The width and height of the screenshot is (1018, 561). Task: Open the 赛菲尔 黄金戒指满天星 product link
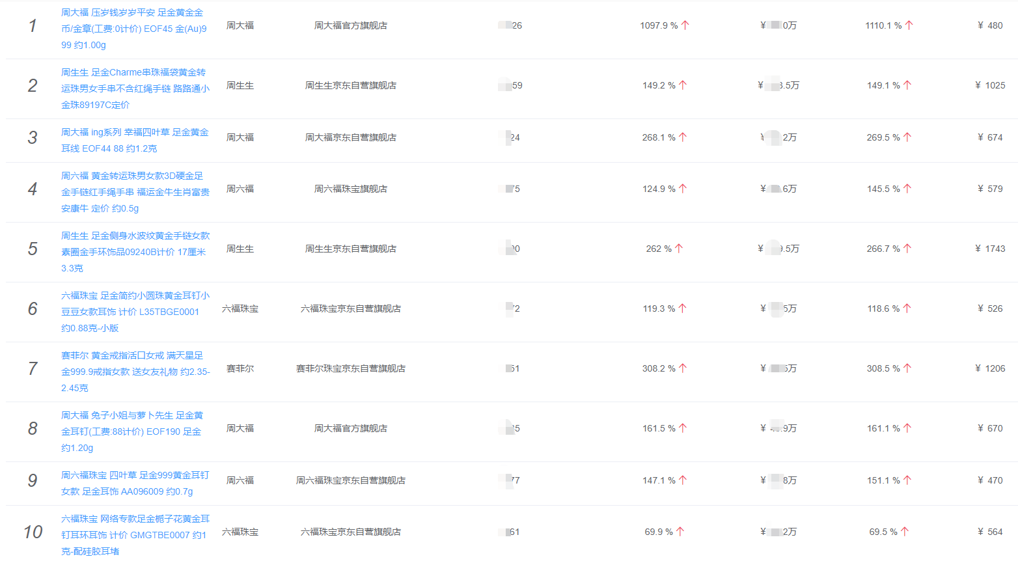135,372
